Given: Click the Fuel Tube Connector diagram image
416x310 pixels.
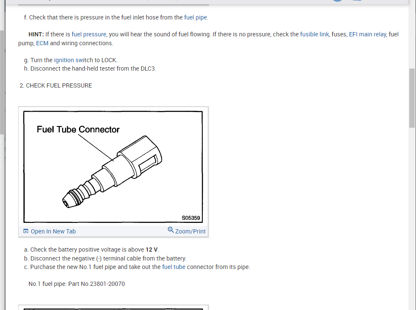Looking at the screenshot, I should (113, 167).
